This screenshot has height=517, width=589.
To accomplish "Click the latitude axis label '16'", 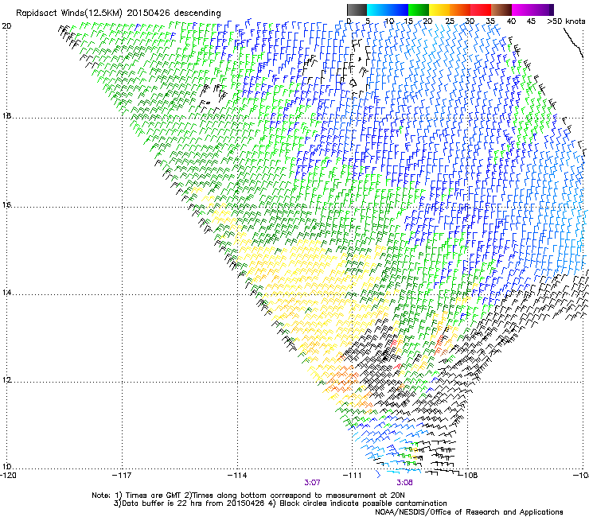I will (6, 205).
